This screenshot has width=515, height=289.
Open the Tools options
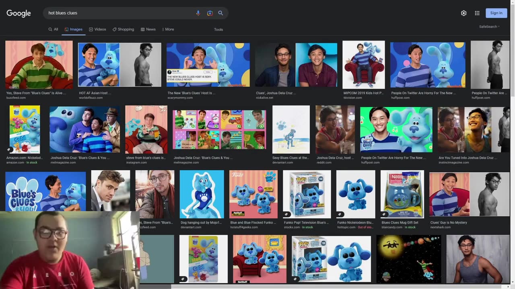(x=218, y=29)
